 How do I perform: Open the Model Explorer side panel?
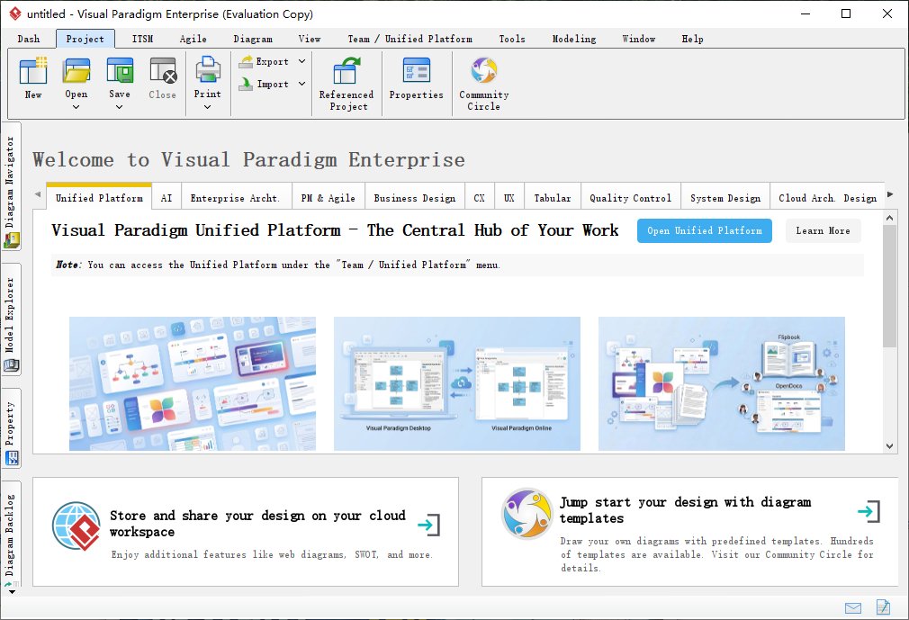tap(11, 320)
